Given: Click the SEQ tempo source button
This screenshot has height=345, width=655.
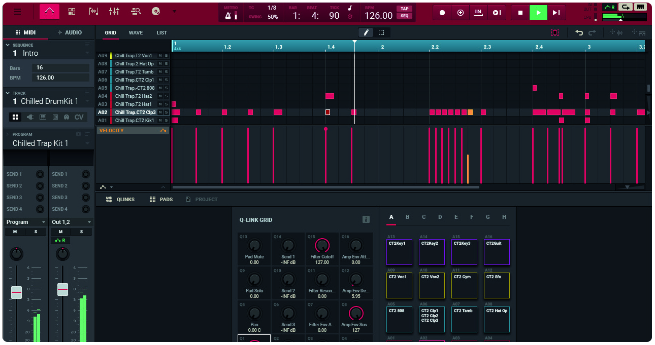Looking at the screenshot, I should (x=405, y=16).
